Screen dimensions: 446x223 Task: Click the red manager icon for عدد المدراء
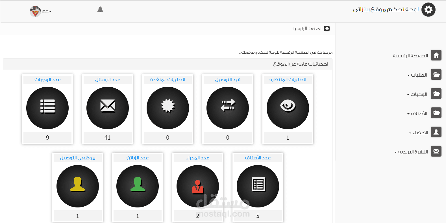coord(198,186)
